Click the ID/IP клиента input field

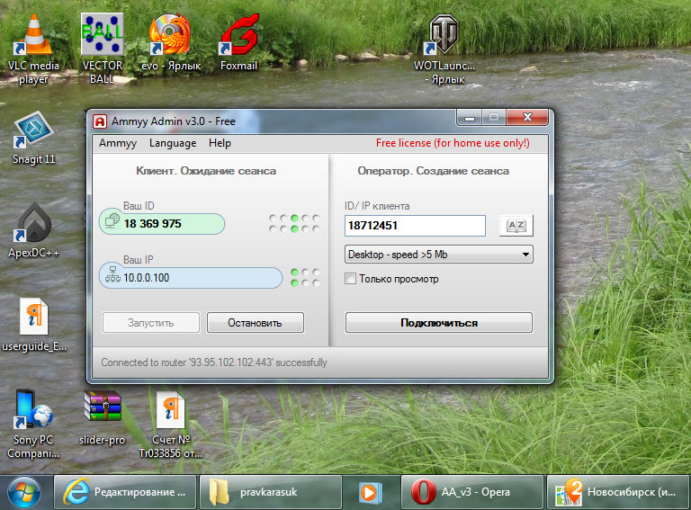[x=415, y=226]
